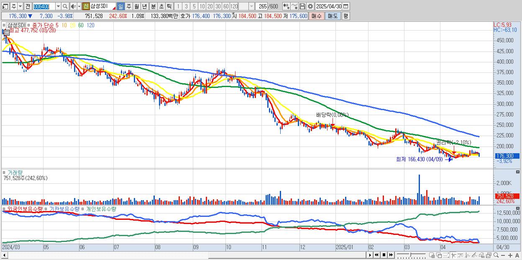
Task: Click the fast-forward playback button
Action: 391,255
